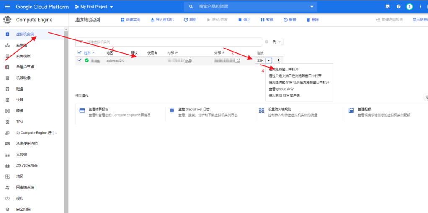Click the 刷新 refresh button
The height and width of the screenshot is (213, 428).
(190, 20)
